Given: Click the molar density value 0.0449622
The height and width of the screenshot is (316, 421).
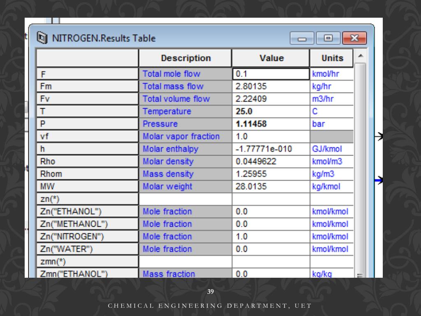Looking at the screenshot, I should point(271,161).
